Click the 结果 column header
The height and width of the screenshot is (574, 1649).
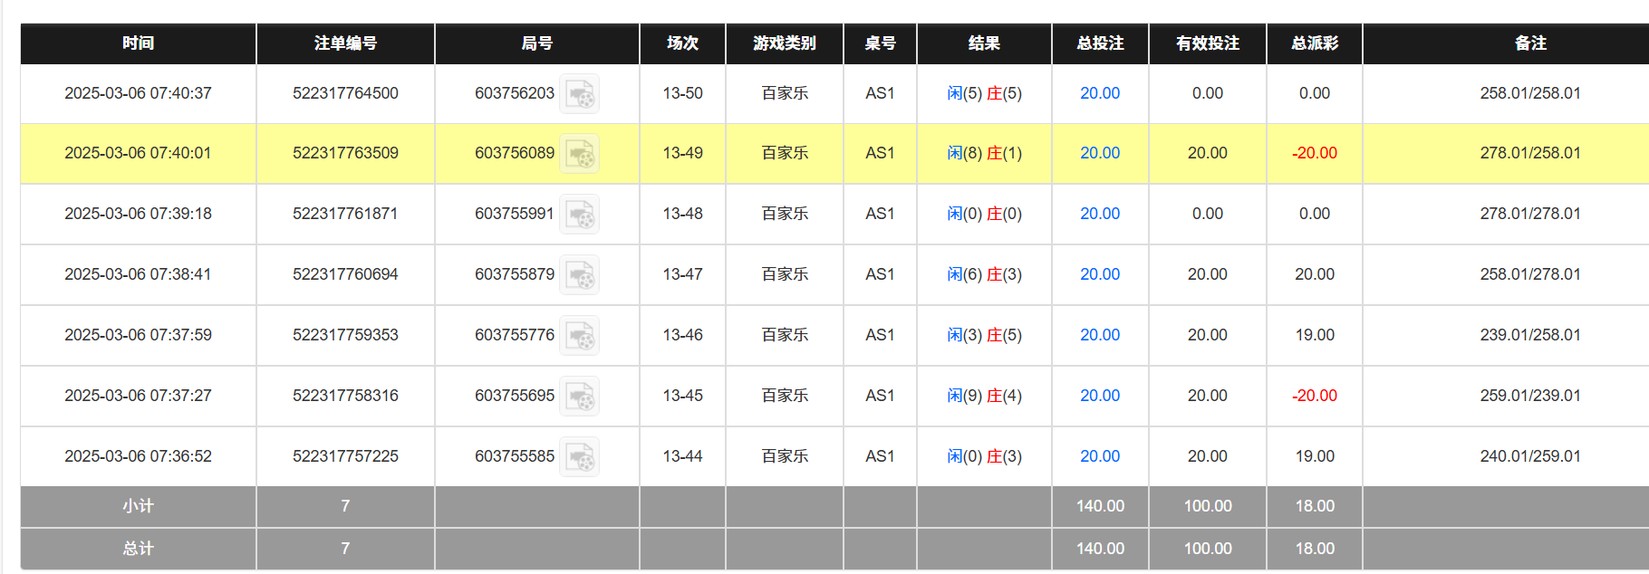pos(984,43)
